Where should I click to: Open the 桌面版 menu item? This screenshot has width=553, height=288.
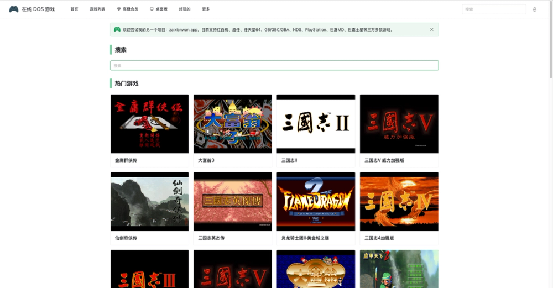[x=159, y=9]
